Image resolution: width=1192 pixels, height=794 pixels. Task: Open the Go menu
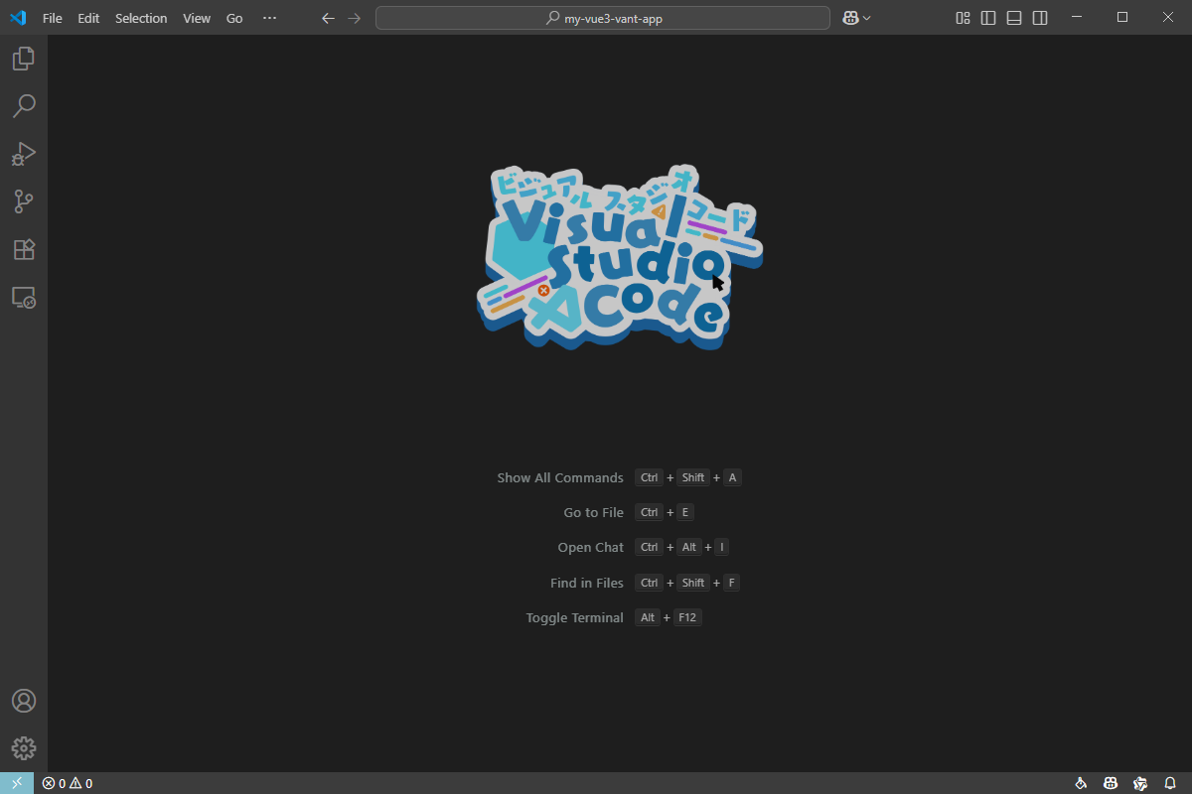[234, 18]
